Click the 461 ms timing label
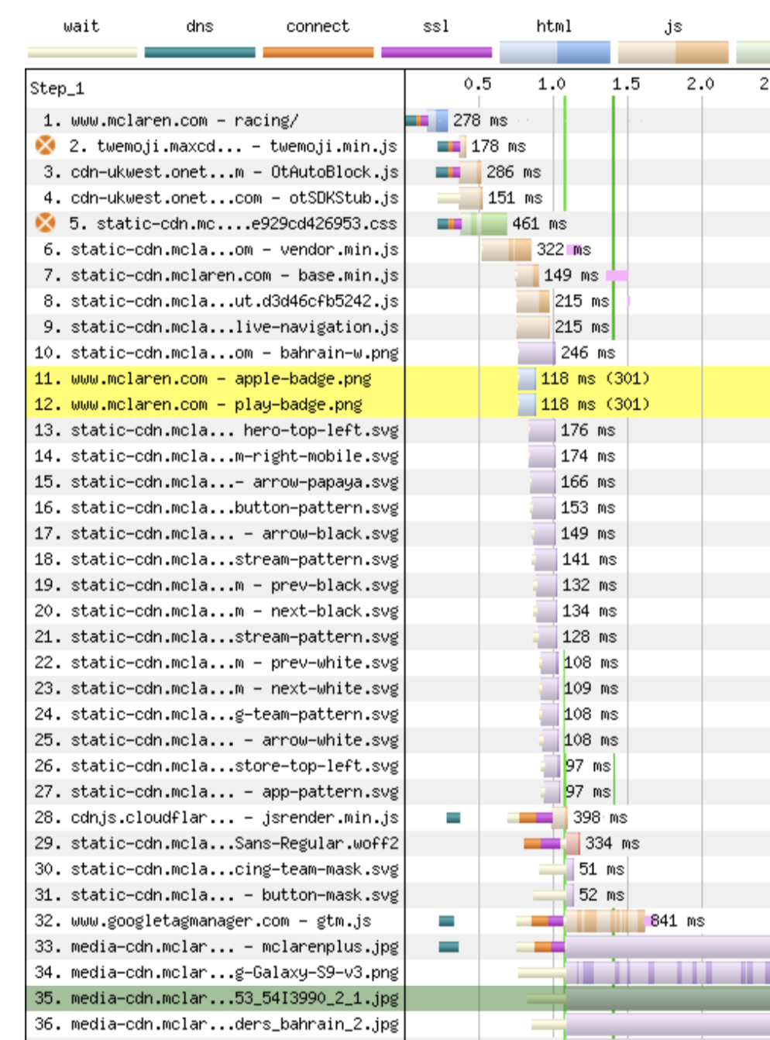 (539, 223)
